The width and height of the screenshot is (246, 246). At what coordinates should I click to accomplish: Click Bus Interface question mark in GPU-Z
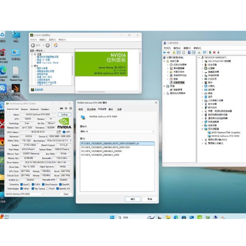[71, 141]
